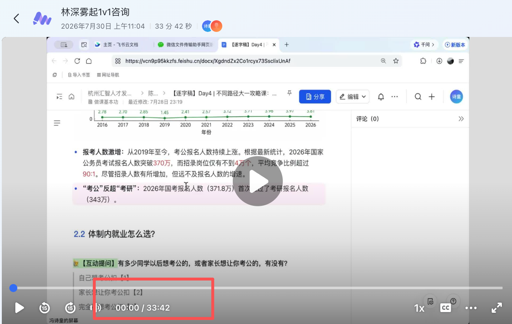Screen dimensions: 512x324
Task: Open the 千问 assistant button
Action: [424, 45]
